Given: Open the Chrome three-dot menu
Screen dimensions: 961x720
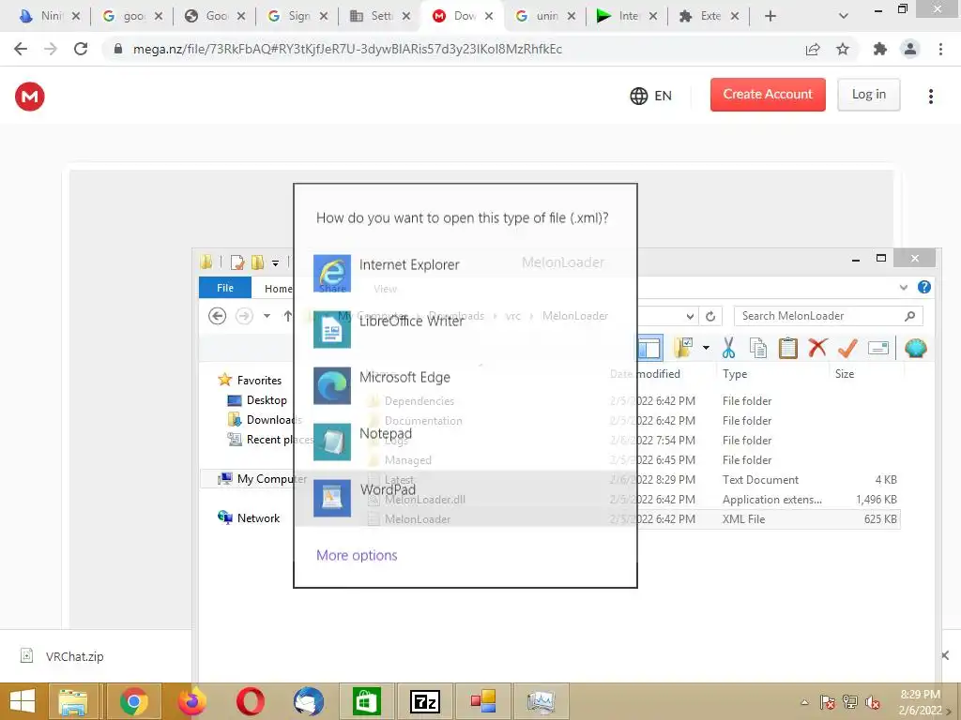Looking at the screenshot, I should click(940, 49).
